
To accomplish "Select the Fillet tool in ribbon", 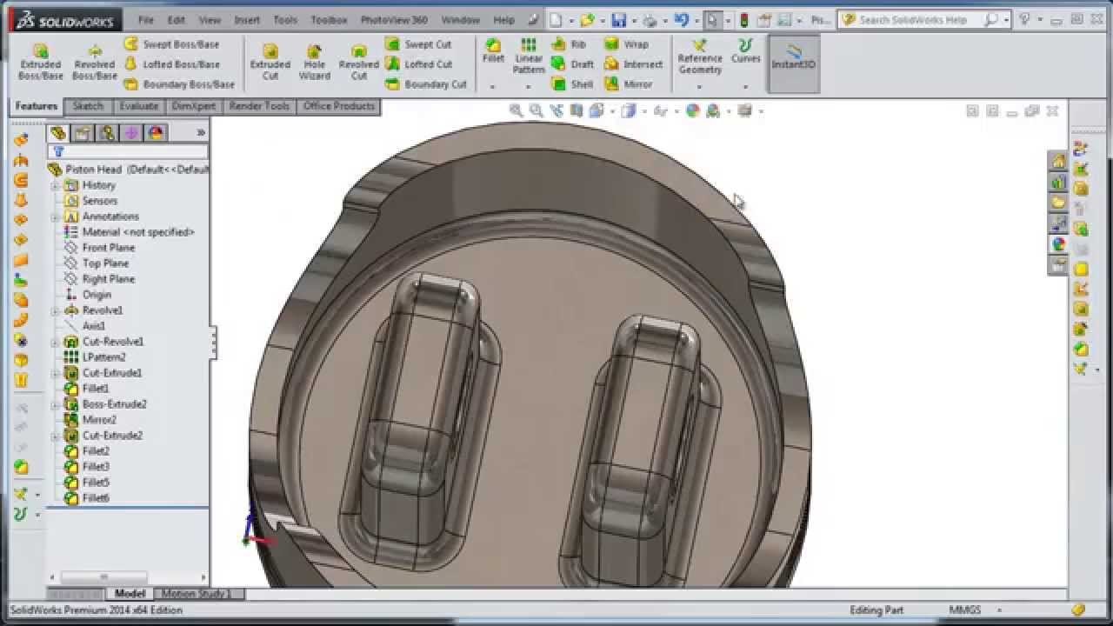I will 493,51.
